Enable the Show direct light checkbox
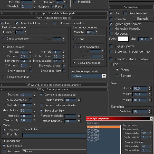 coord(64,71)
